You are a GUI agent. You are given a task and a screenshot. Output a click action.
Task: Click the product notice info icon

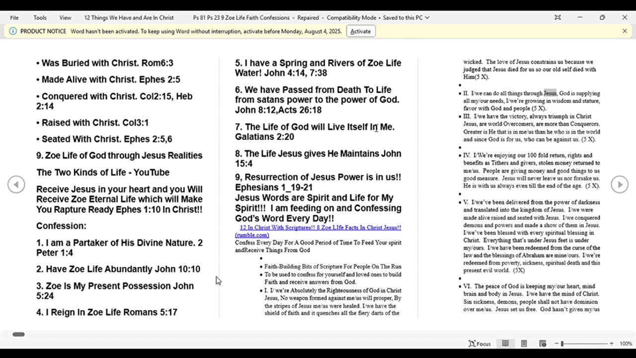[x=13, y=31]
